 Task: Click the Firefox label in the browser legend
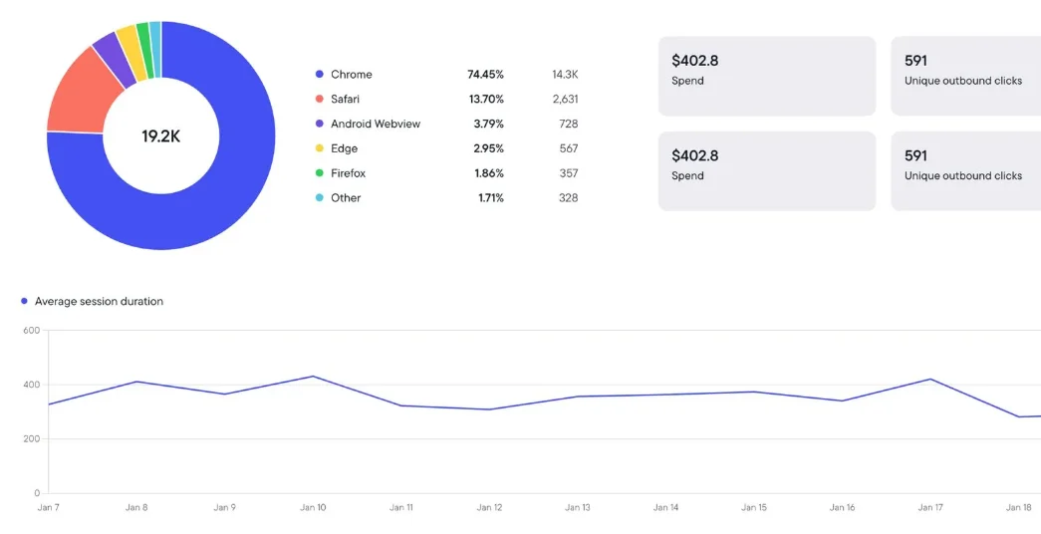click(x=348, y=173)
